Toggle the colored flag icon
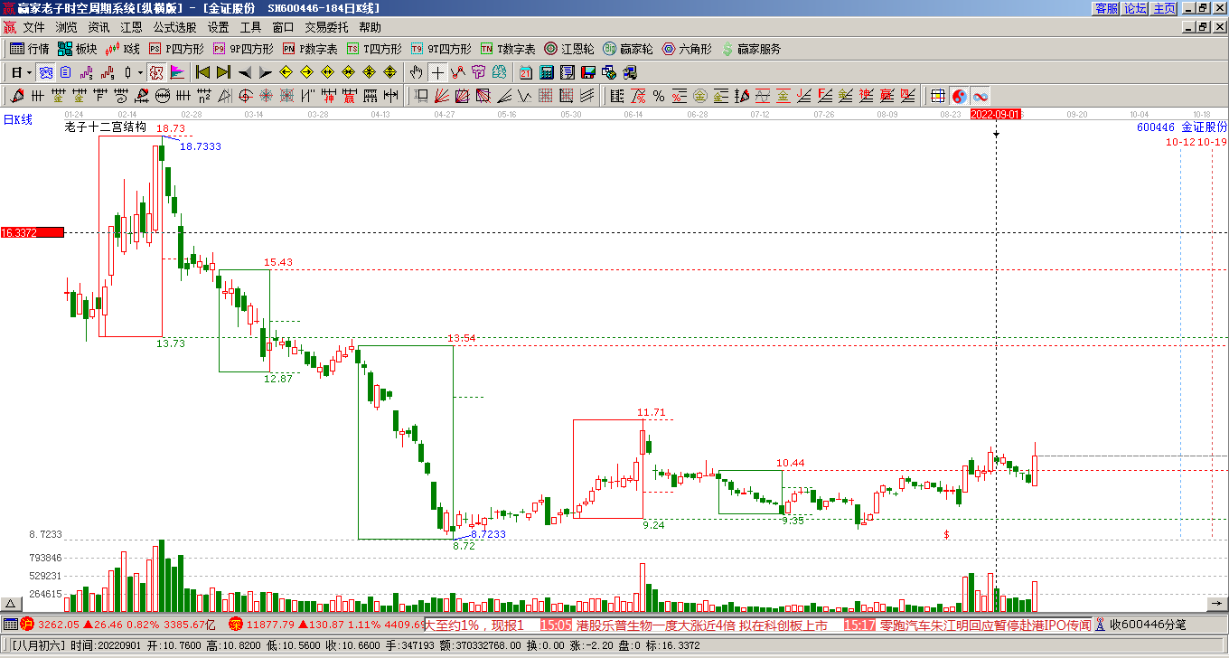The image size is (1229, 658). (177, 72)
